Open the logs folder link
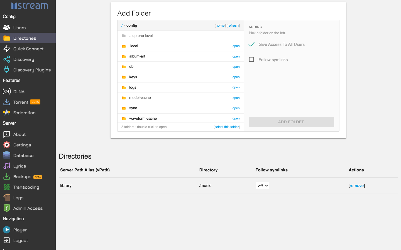 tap(236, 87)
